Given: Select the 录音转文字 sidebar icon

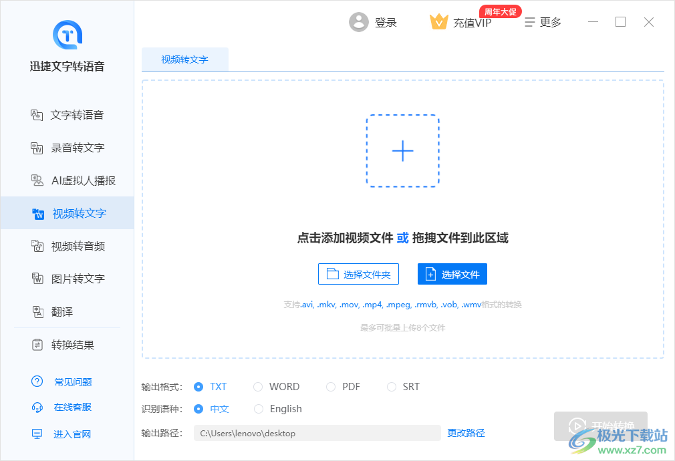Looking at the screenshot, I should [75, 148].
